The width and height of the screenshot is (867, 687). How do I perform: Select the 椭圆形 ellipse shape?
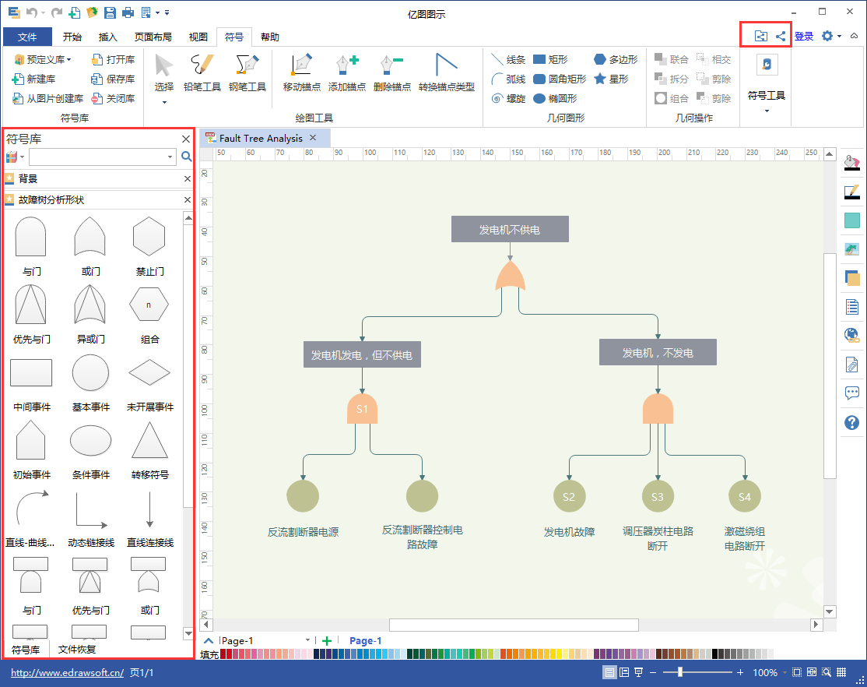555,99
